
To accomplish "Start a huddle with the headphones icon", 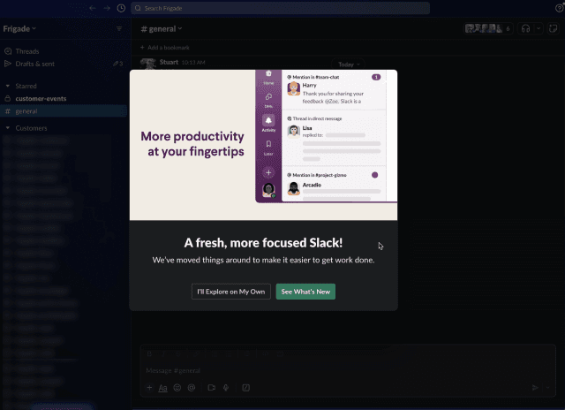I will (525, 28).
